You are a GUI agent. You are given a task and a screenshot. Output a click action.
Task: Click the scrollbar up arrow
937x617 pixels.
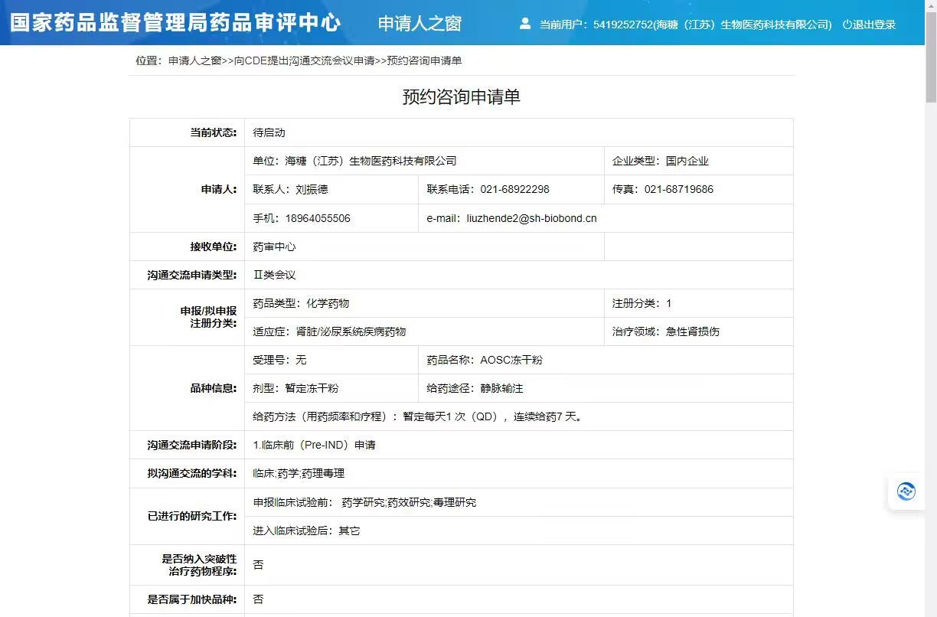pyautogui.click(x=930, y=6)
